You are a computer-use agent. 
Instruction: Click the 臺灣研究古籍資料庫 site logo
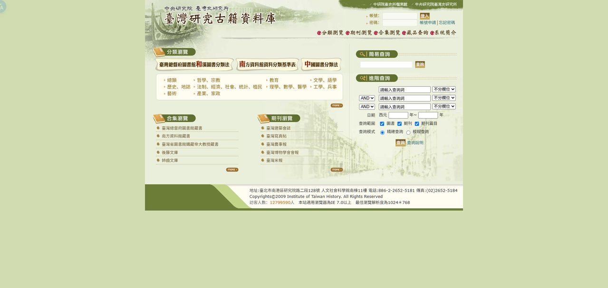pos(220,18)
